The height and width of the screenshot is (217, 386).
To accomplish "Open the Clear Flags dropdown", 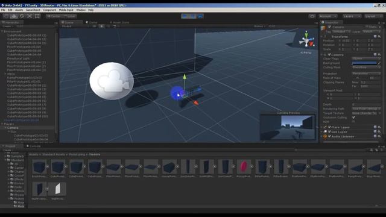I will (366, 58).
